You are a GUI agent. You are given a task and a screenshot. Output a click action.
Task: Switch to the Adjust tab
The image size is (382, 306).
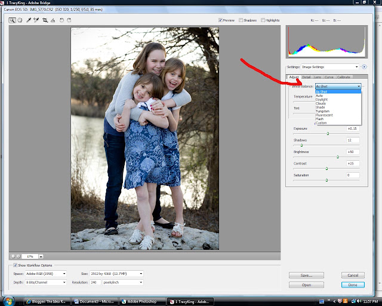[294, 77]
